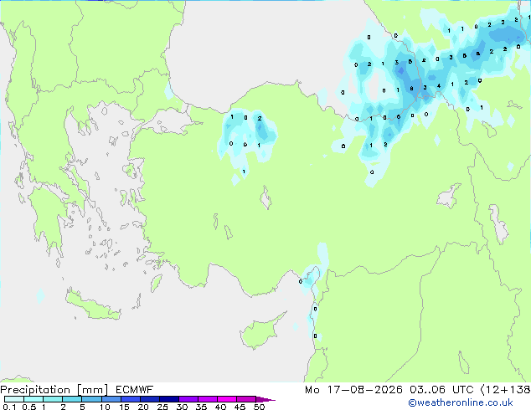Click the legend value label '0.1'
Image resolution: width=531 pixels, height=410 pixels.
9,407
